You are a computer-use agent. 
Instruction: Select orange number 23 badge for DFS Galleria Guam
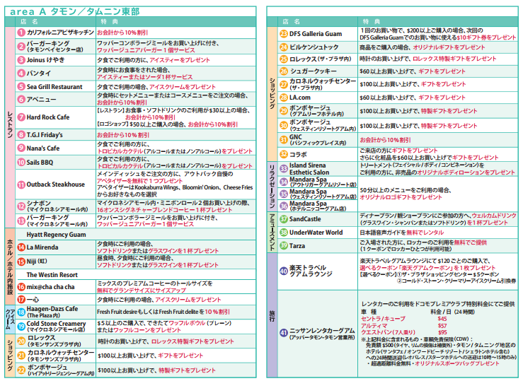[x=284, y=34]
